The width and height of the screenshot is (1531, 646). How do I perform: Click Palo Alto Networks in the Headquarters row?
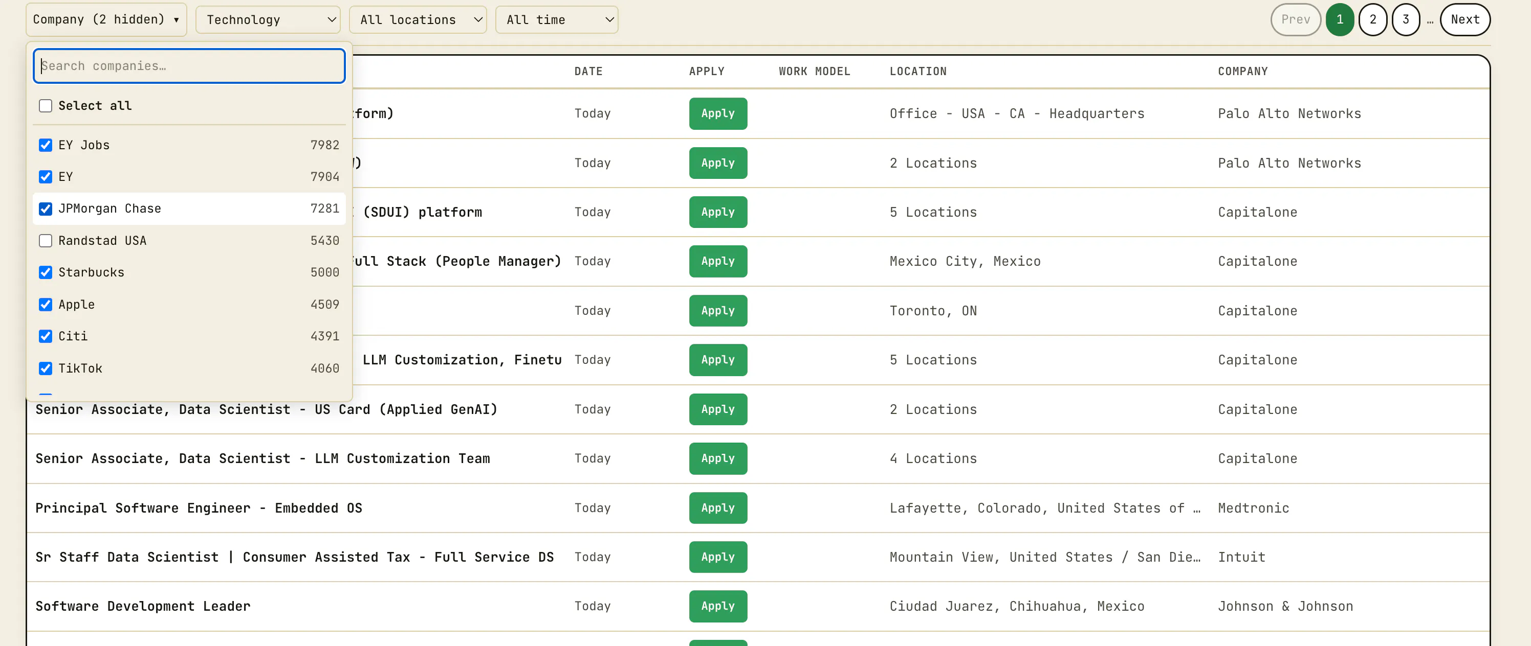(1289, 113)
